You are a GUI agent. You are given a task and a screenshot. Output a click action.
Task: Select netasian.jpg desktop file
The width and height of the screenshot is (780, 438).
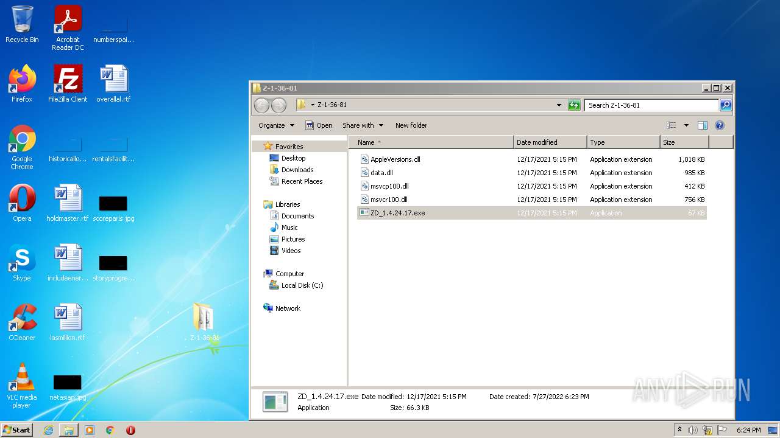tap(68, 388)
